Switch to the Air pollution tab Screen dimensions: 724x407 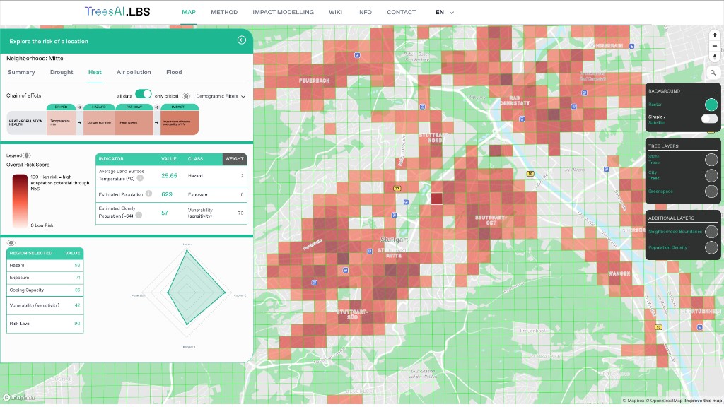[134, 72]
